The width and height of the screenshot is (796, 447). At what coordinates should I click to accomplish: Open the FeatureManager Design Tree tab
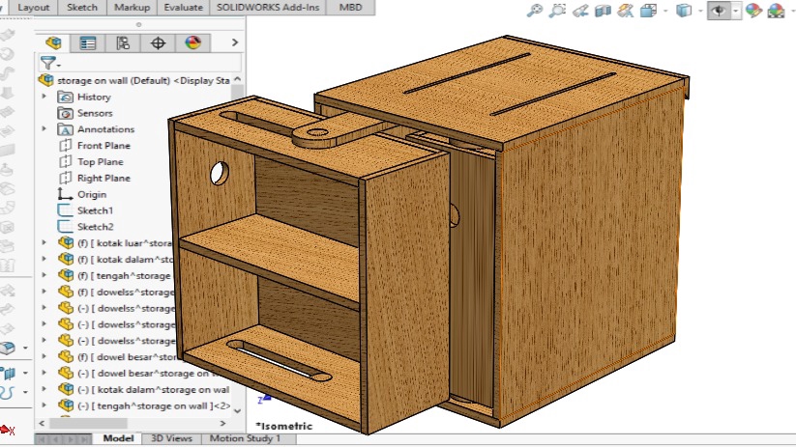point(53,43)
